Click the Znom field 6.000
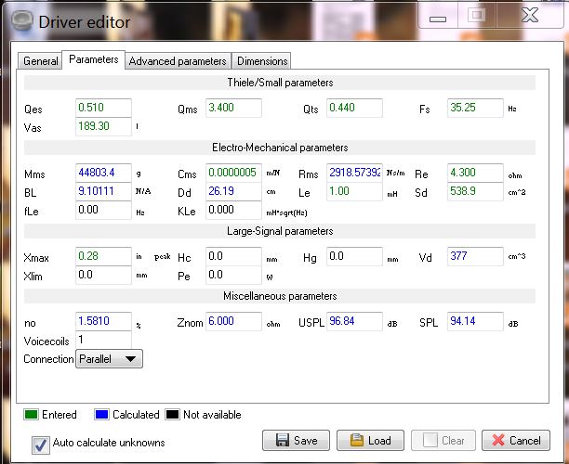The height and width of the screenshot is (464, 569). click(x=233, y=321)
